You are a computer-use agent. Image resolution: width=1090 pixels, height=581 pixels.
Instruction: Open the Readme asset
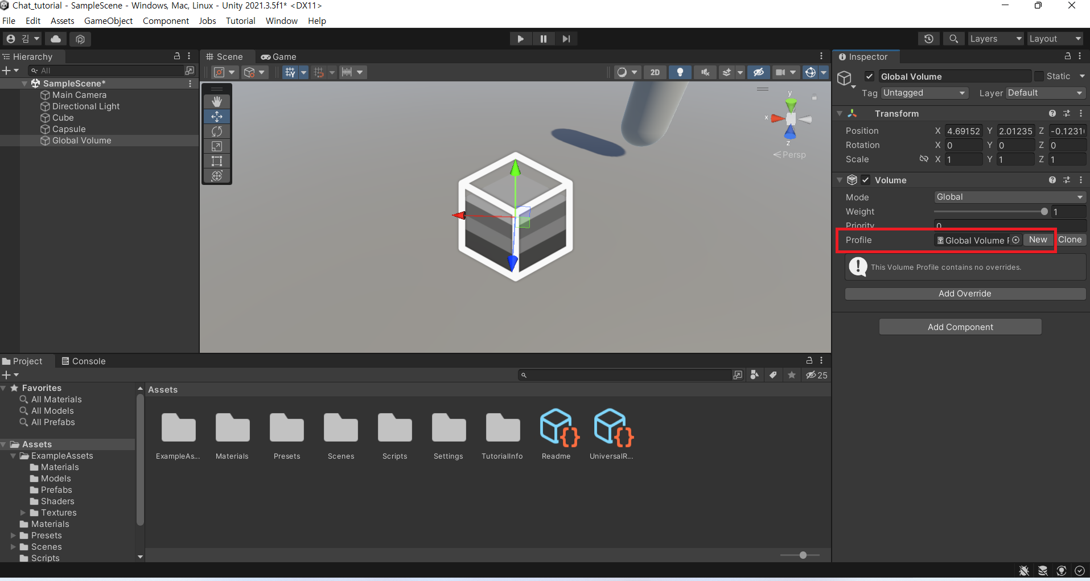click(x=560, y=428)
